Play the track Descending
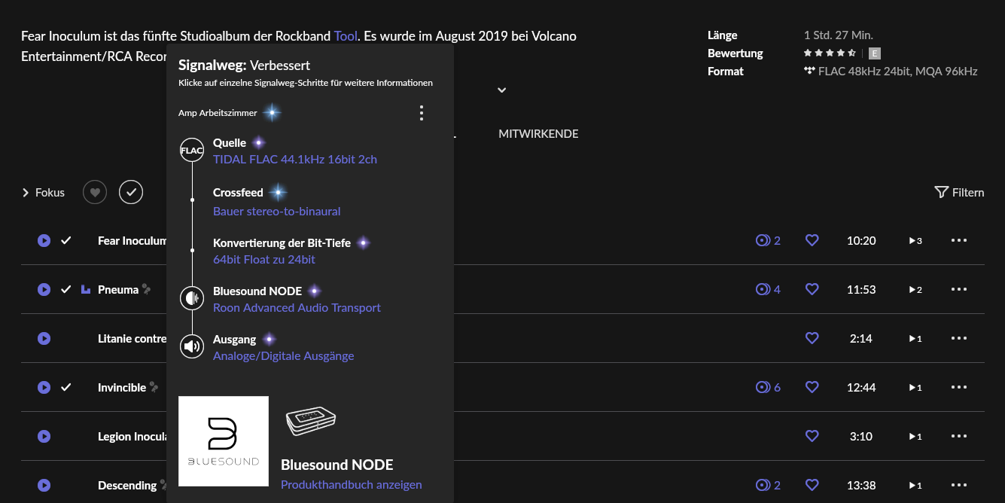Screen dimensions: 1005x503 click(44, 486)
